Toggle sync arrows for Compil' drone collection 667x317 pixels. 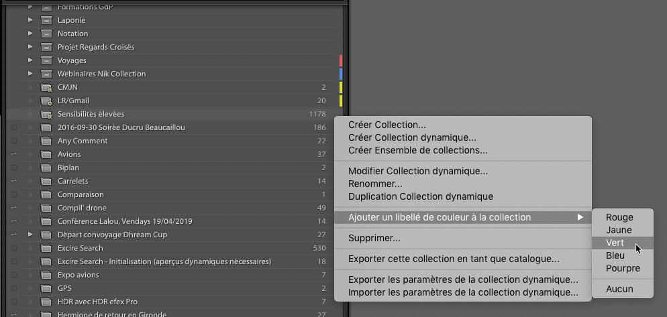click(14, 208)
